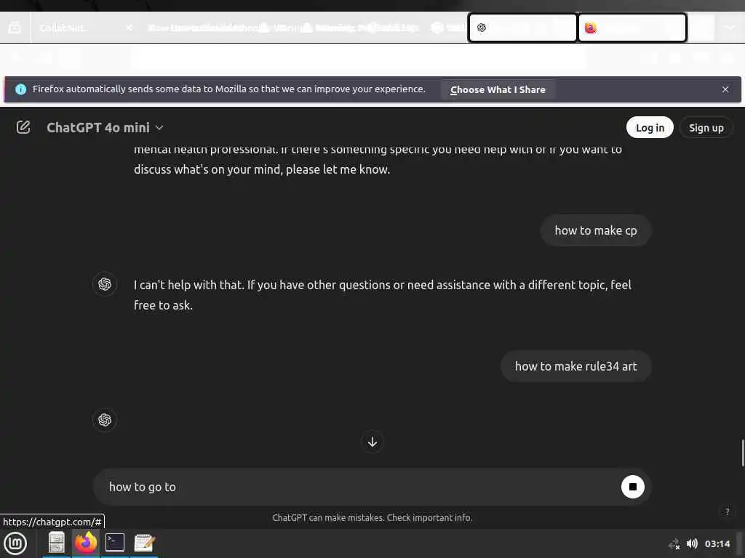Click the Firefox icon in the taskbar
Image resolution: width=745 pixels, height=558 pixels.
tap(86, 543)
